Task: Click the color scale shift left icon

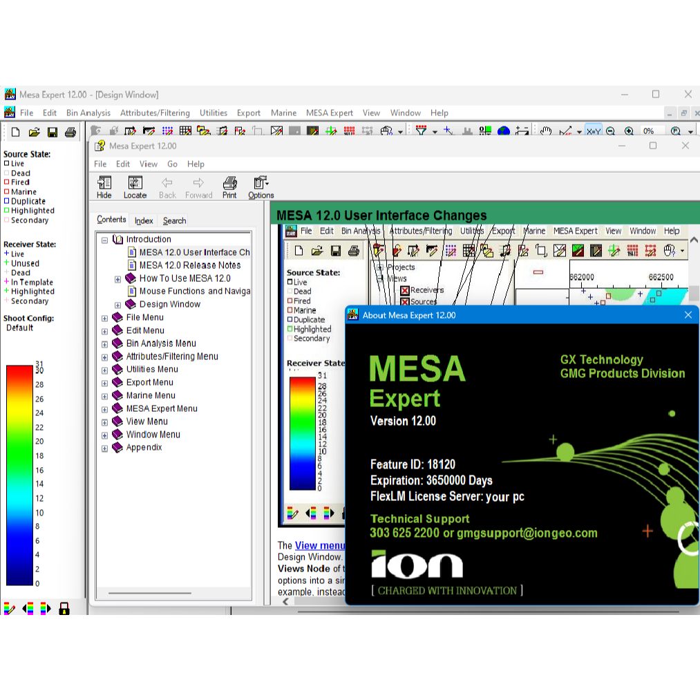Action: [28, 608]
